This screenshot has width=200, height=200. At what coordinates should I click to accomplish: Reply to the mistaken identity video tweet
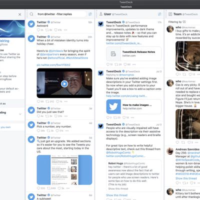tap(38, 101)
